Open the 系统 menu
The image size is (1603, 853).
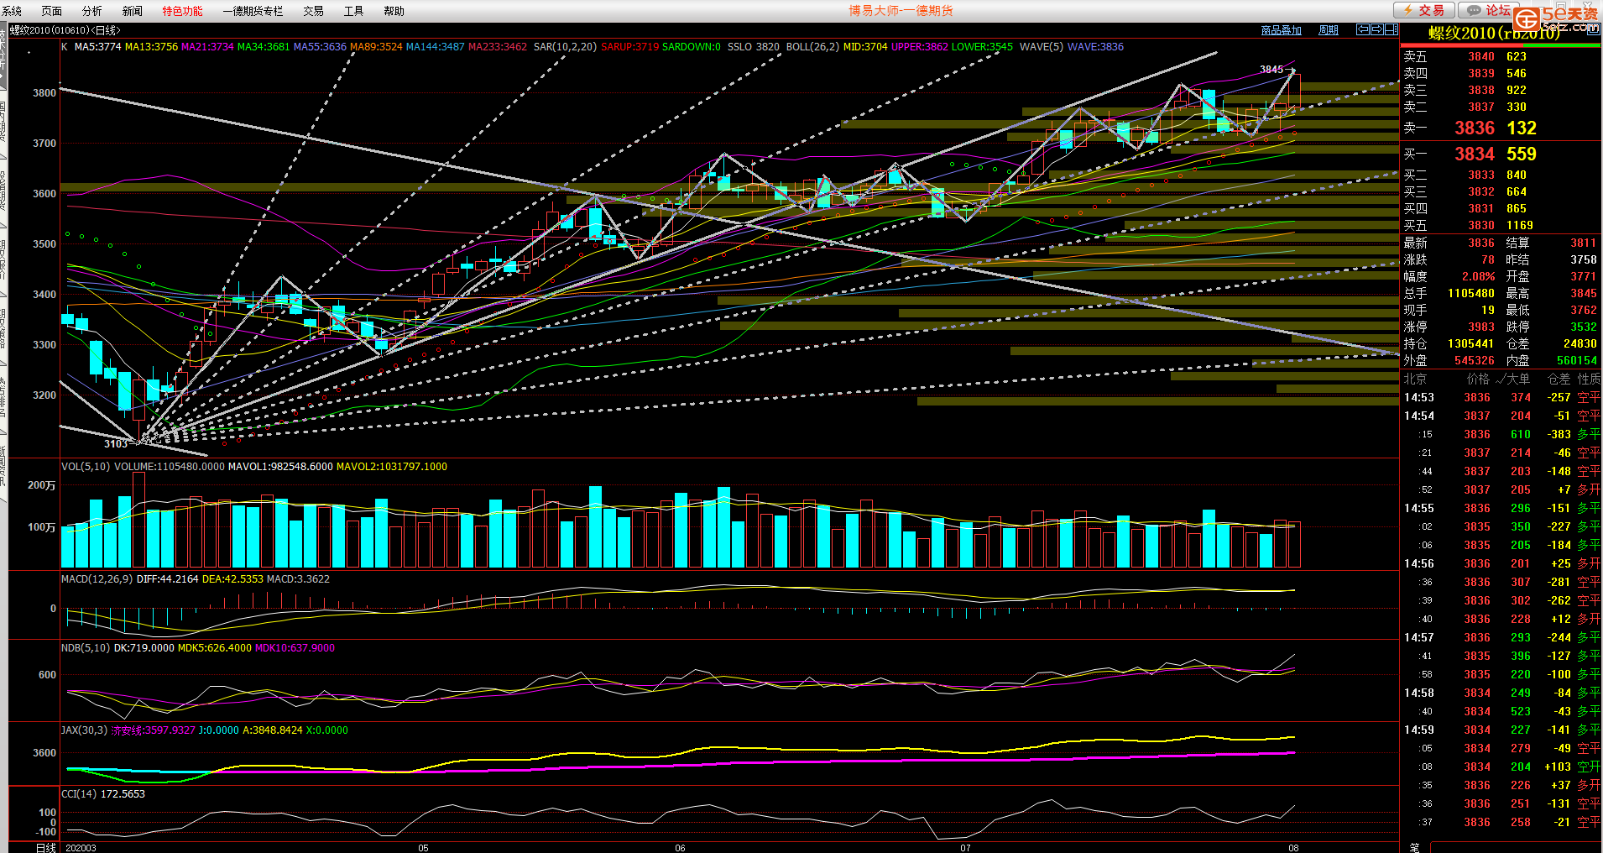(x=13, y=11)
